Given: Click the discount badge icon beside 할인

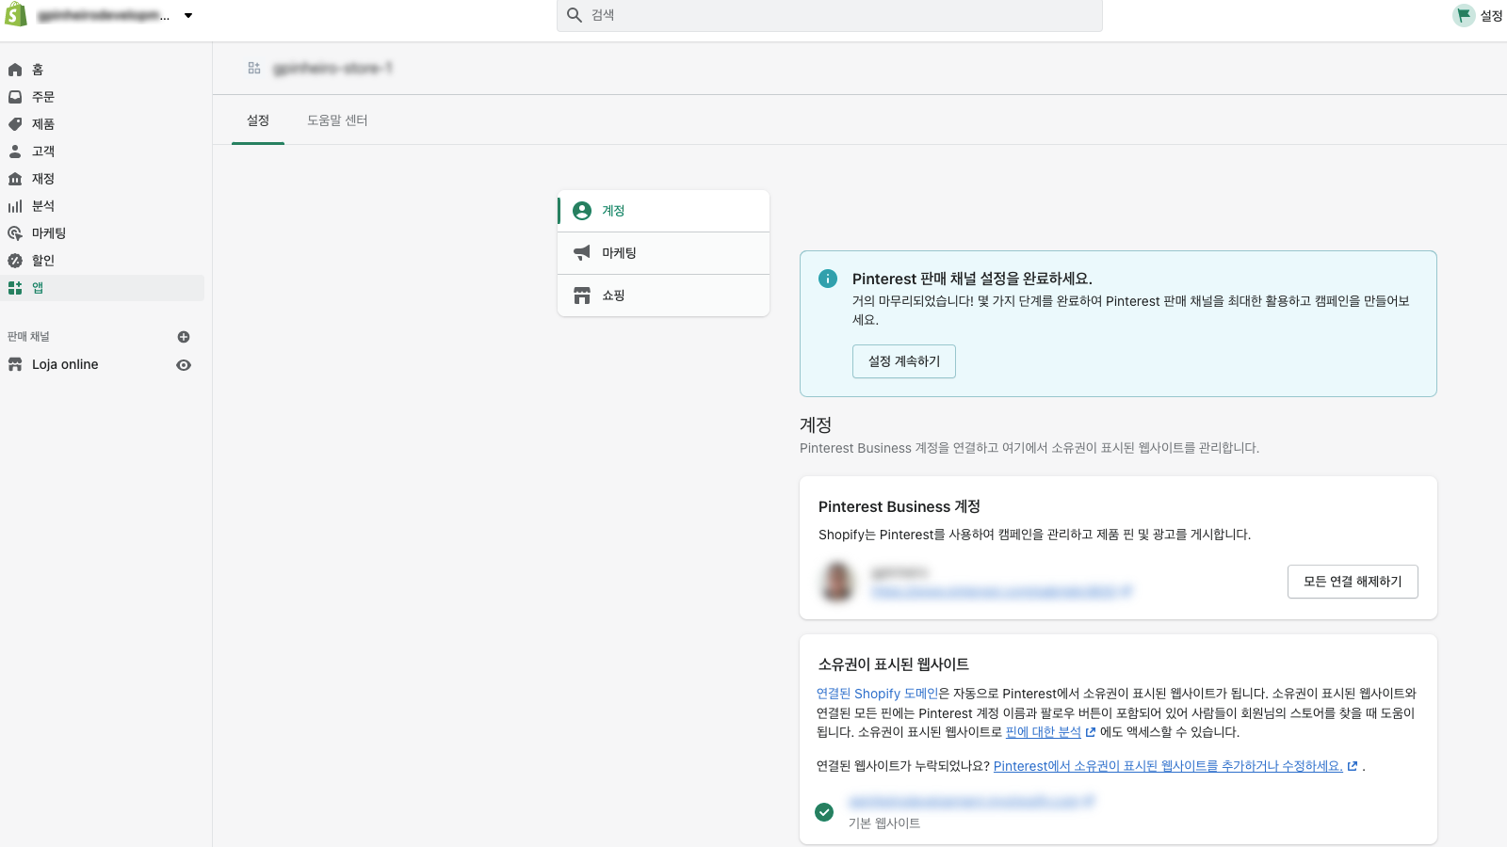Looking at the screenshot, I should tap(15, 261).
